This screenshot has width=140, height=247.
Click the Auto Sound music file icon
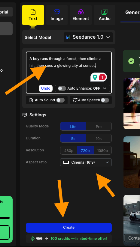[31, 100]
